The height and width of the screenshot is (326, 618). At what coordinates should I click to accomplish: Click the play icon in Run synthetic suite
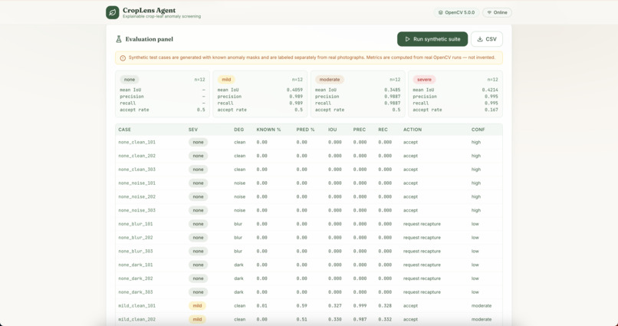click(x=408, y=39)
